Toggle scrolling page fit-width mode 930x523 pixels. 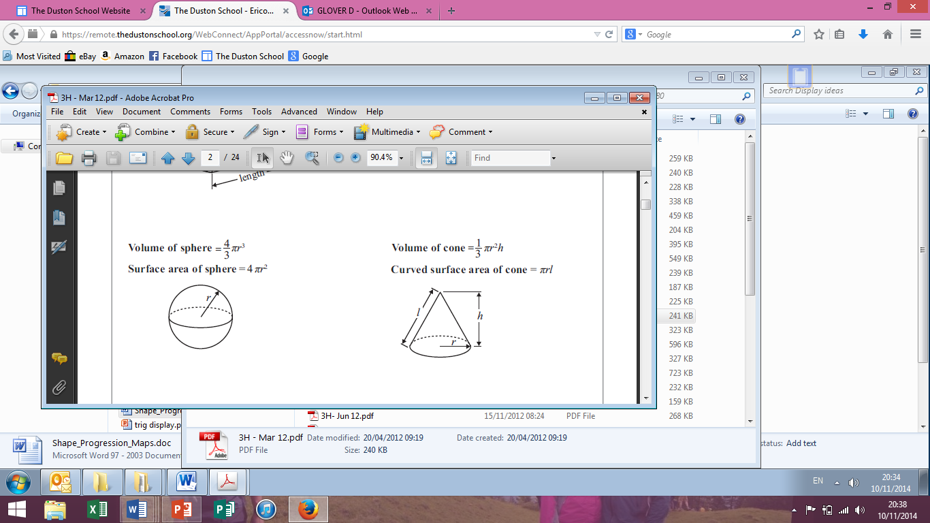coord(426,158)
